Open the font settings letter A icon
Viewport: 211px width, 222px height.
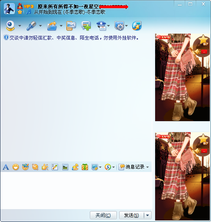click(6, 167)
